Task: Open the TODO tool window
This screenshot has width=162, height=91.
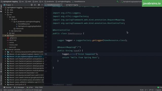Action: [x=39, y=87]
